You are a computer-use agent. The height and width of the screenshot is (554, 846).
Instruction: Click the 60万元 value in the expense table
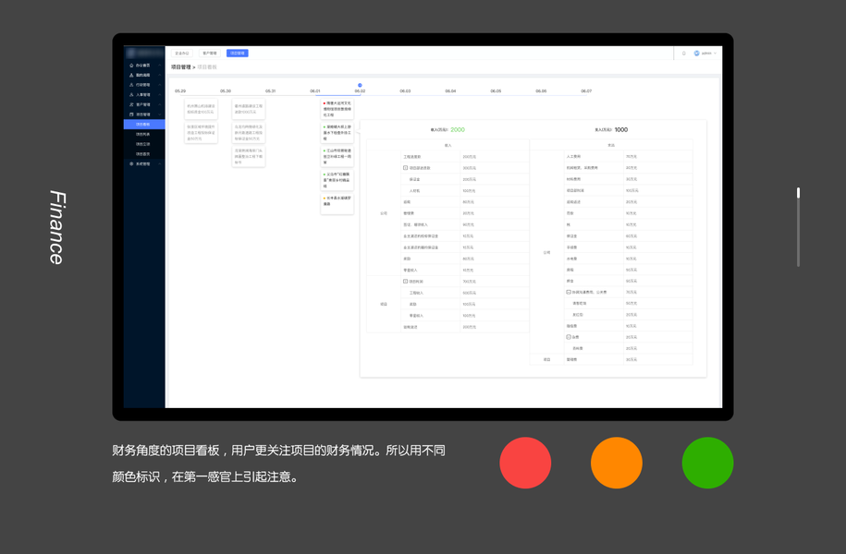coord(631,236)
